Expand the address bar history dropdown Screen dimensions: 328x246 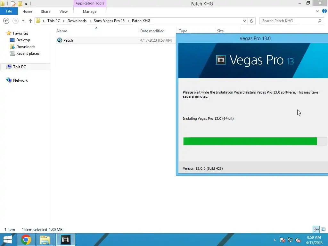[244, 21]
